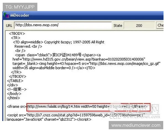This screenshot has width=166, height=132.
Task: Click the Copyright 1997-2005 text line
Action: tap(59, 42)
